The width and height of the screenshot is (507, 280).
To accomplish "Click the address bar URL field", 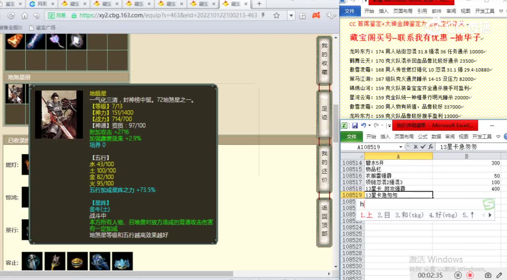I will tap(168, 15).
